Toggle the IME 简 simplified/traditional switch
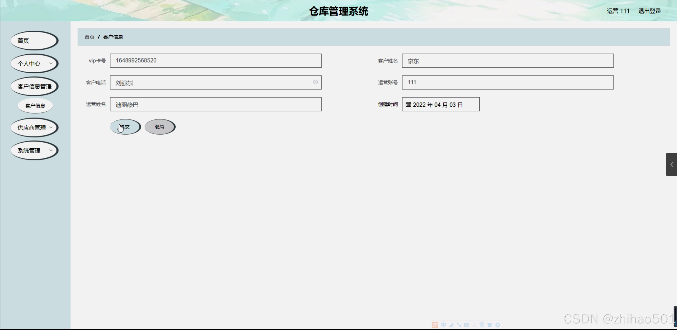Viewport: 677px width, 330px height. click(482, 325)
